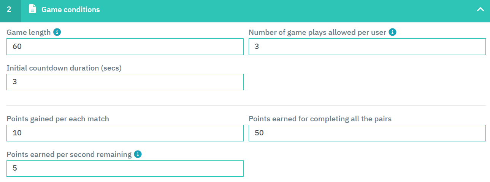This screenshot has height=182, width=490.
Task: Collapse the Game conditions section with chevron
Action: (480, 9)
